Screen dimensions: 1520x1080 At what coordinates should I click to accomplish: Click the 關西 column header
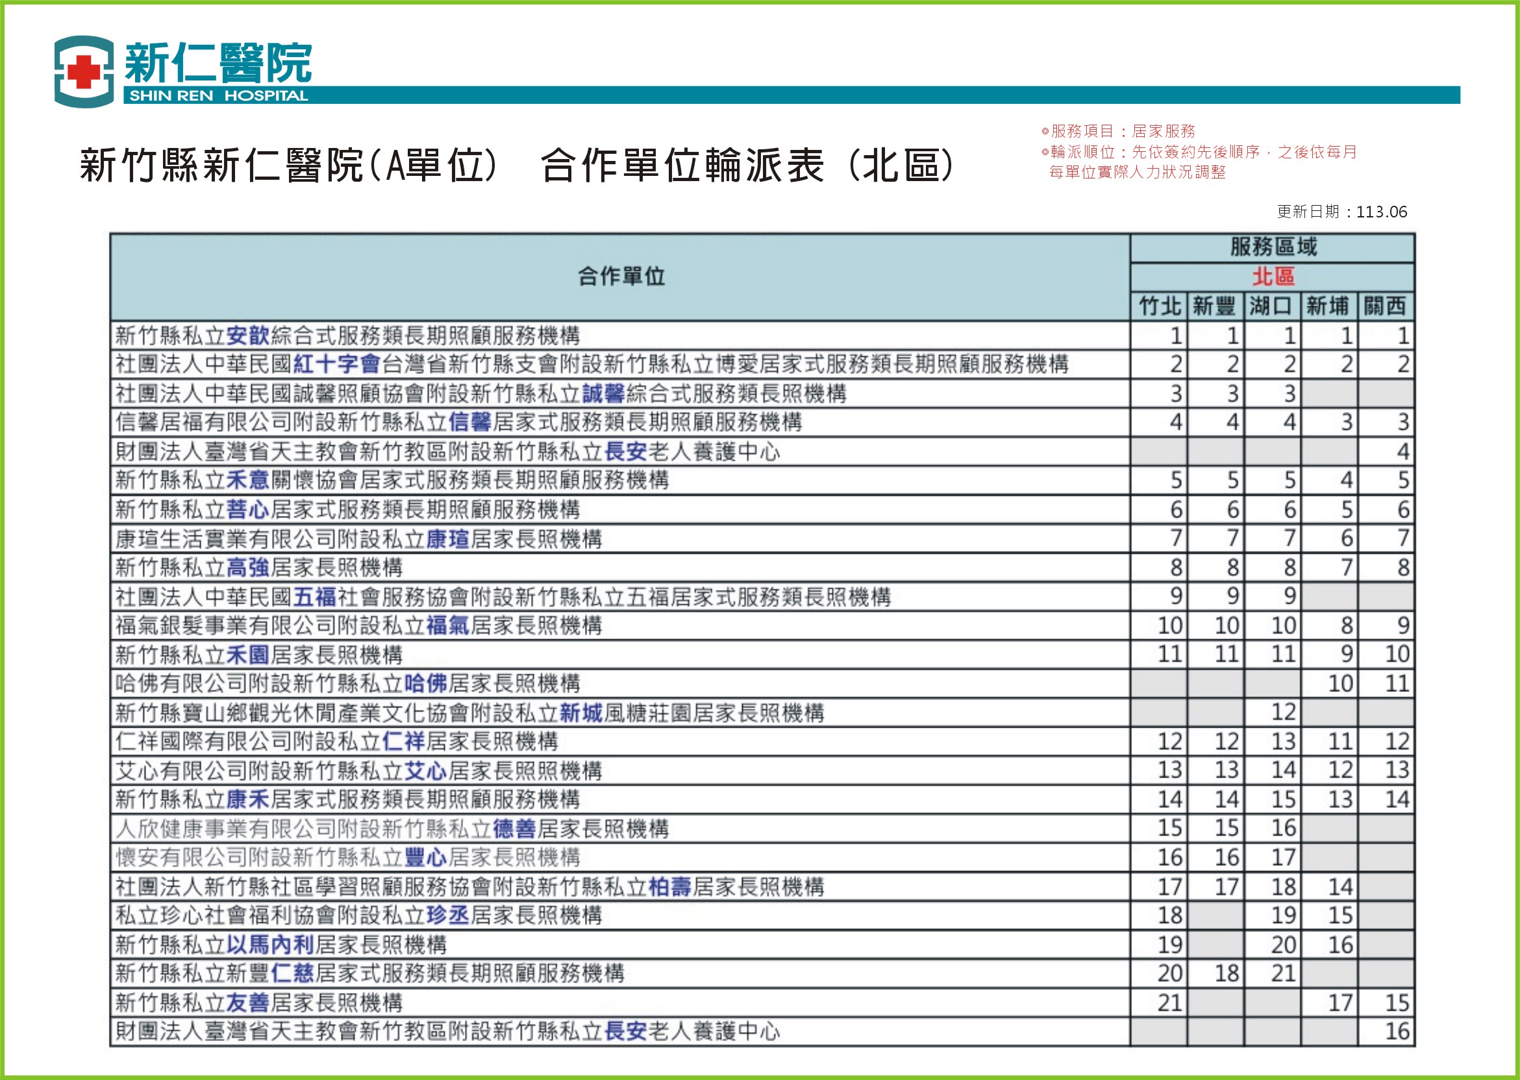point(1386,306)
